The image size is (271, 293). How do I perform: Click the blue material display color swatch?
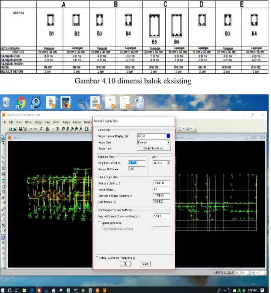(x=168, y=136)
